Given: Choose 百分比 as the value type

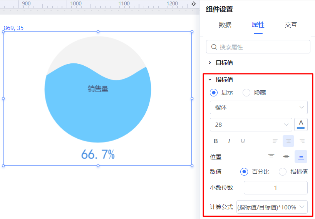Looking at the screenshot, I should (244, 172).
